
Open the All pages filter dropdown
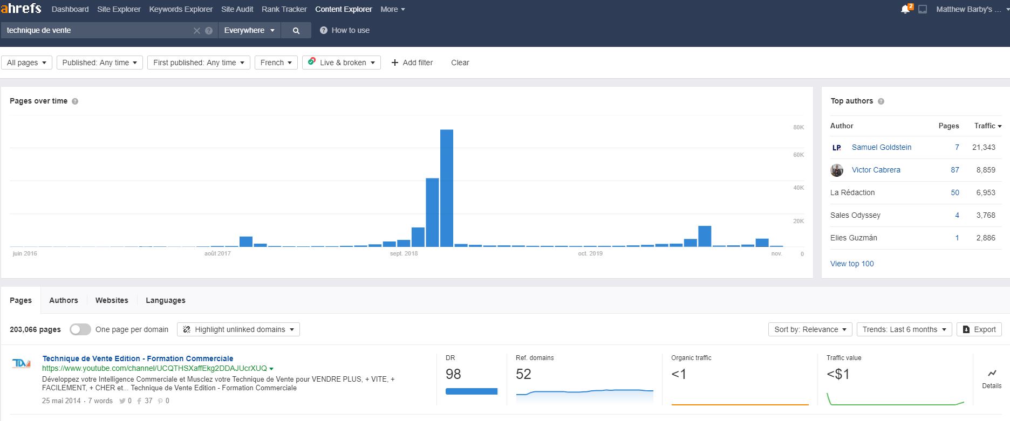26,63
